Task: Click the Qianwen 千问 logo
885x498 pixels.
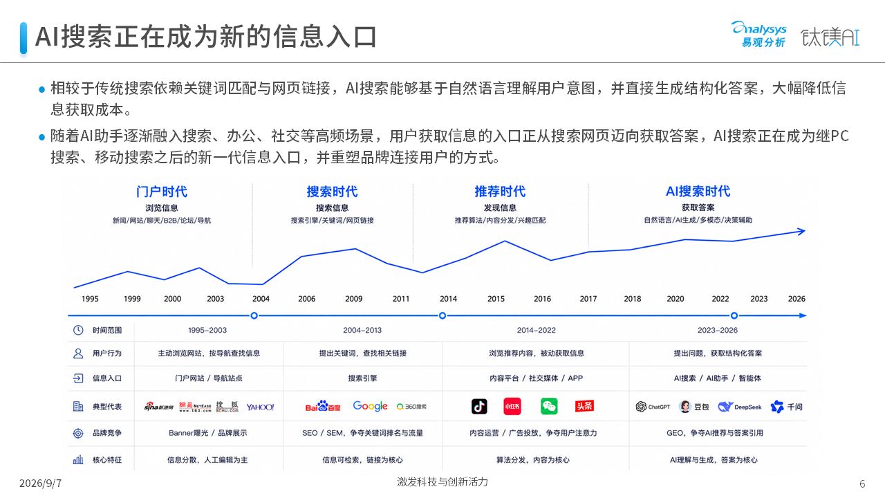Action: click(x=777, y=407)
